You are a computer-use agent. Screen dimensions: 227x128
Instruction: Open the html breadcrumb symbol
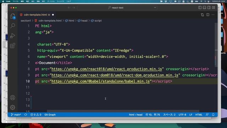click(70, 21)
